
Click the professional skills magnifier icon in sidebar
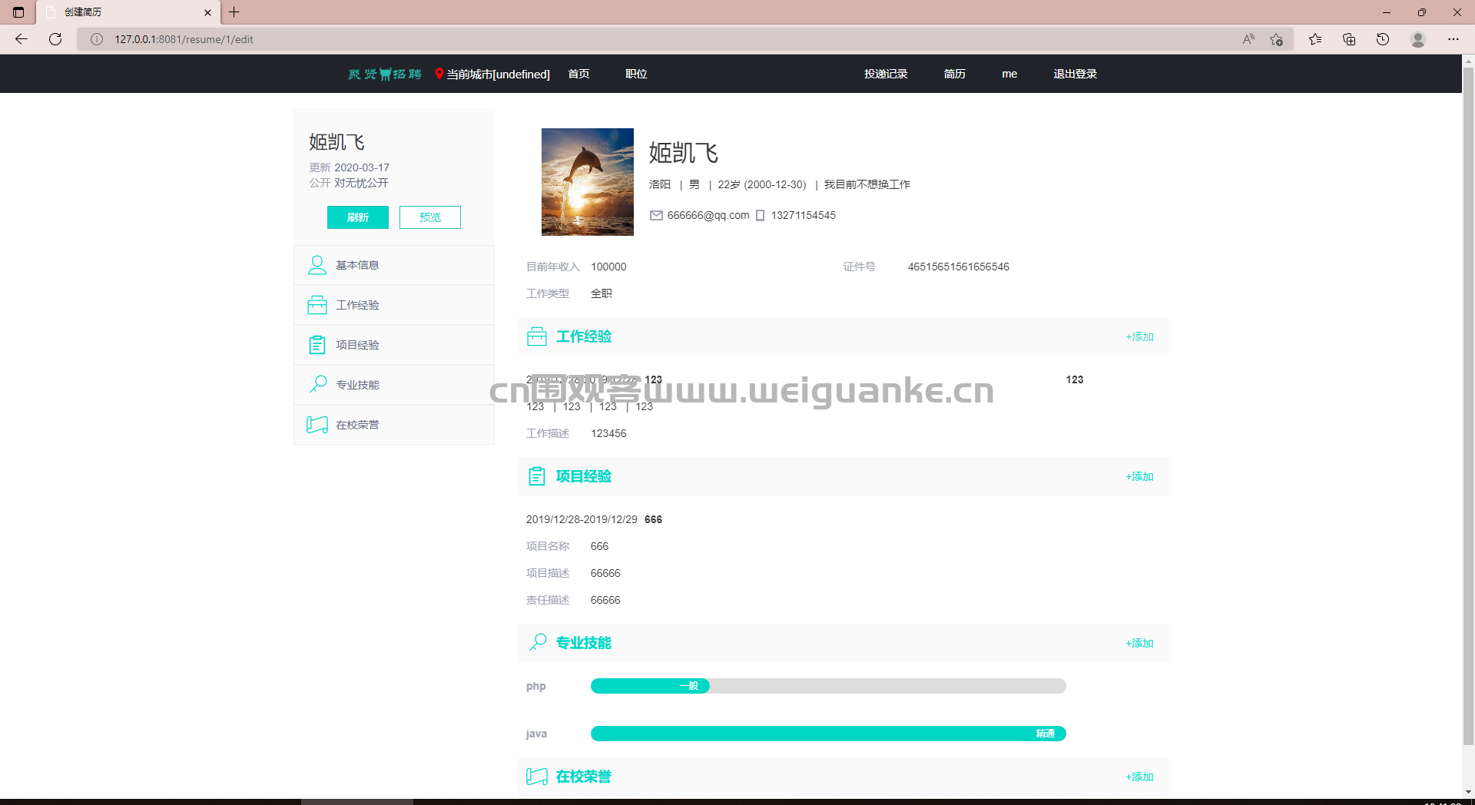(318, 384)
